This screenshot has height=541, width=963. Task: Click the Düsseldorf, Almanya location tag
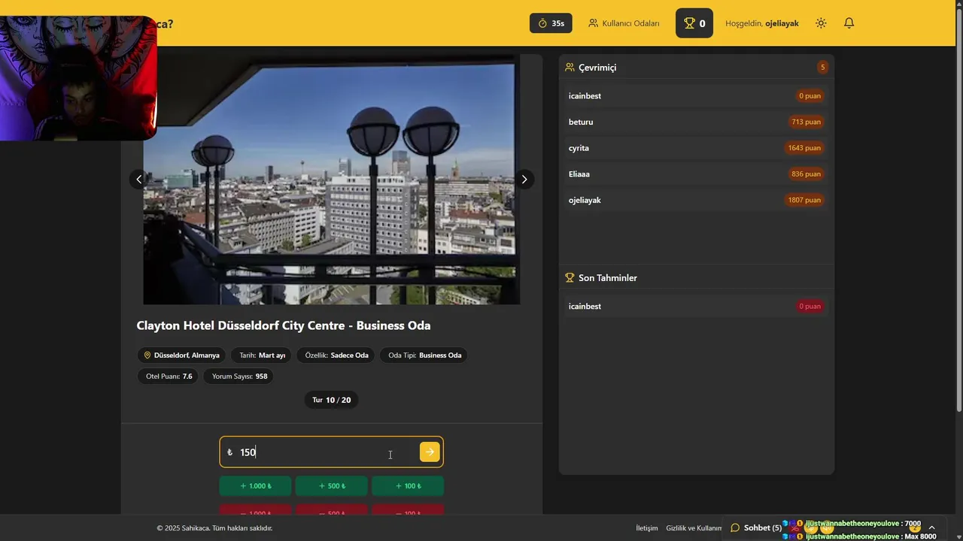(x=181, y=355)
